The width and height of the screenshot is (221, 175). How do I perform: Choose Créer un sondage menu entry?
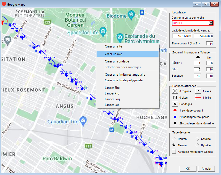(128, 61)
